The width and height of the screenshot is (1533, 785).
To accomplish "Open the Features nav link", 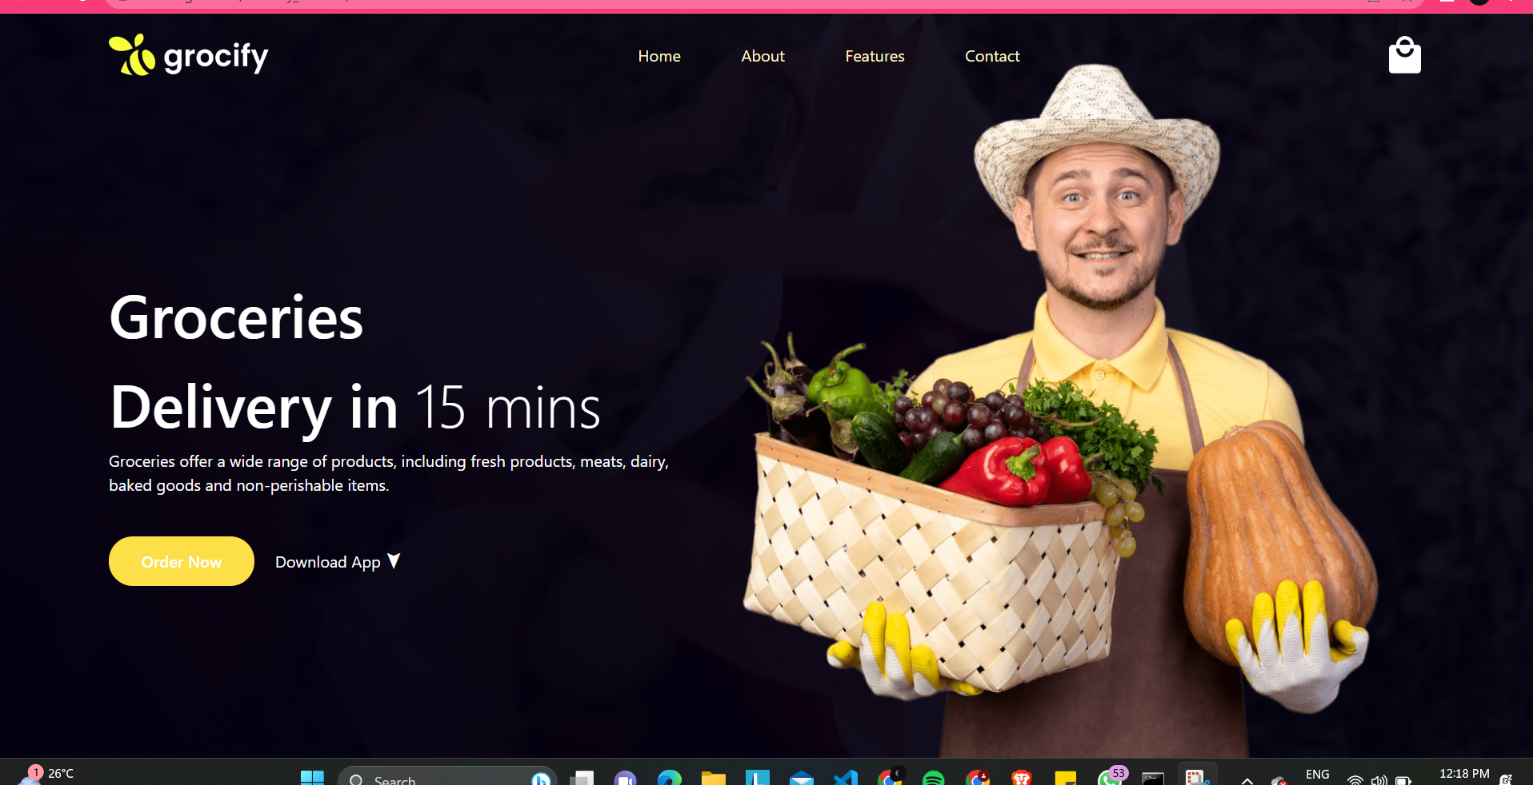I will (x=875, y=56).
